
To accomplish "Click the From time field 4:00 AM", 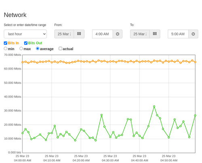I will [x=103, y=34].
